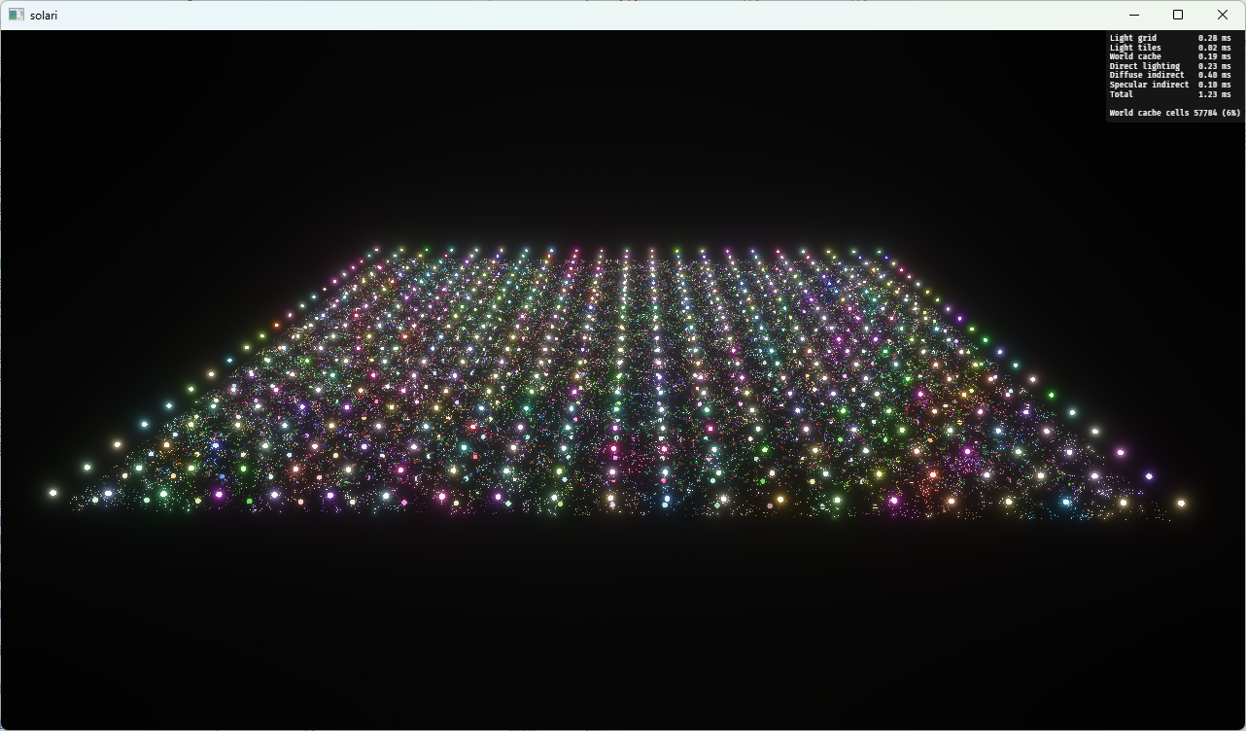This screenshot has height=731, width=1246.
Task: Click the 0.28 ms Light grid value
Action: click(1214, 38)
